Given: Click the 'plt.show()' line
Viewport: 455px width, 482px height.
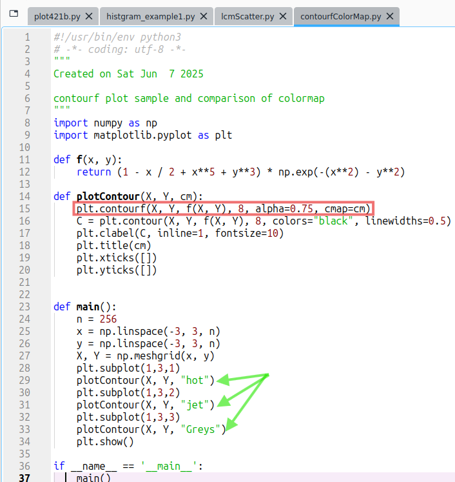Looking at the screenshot, I should point(105,442).
